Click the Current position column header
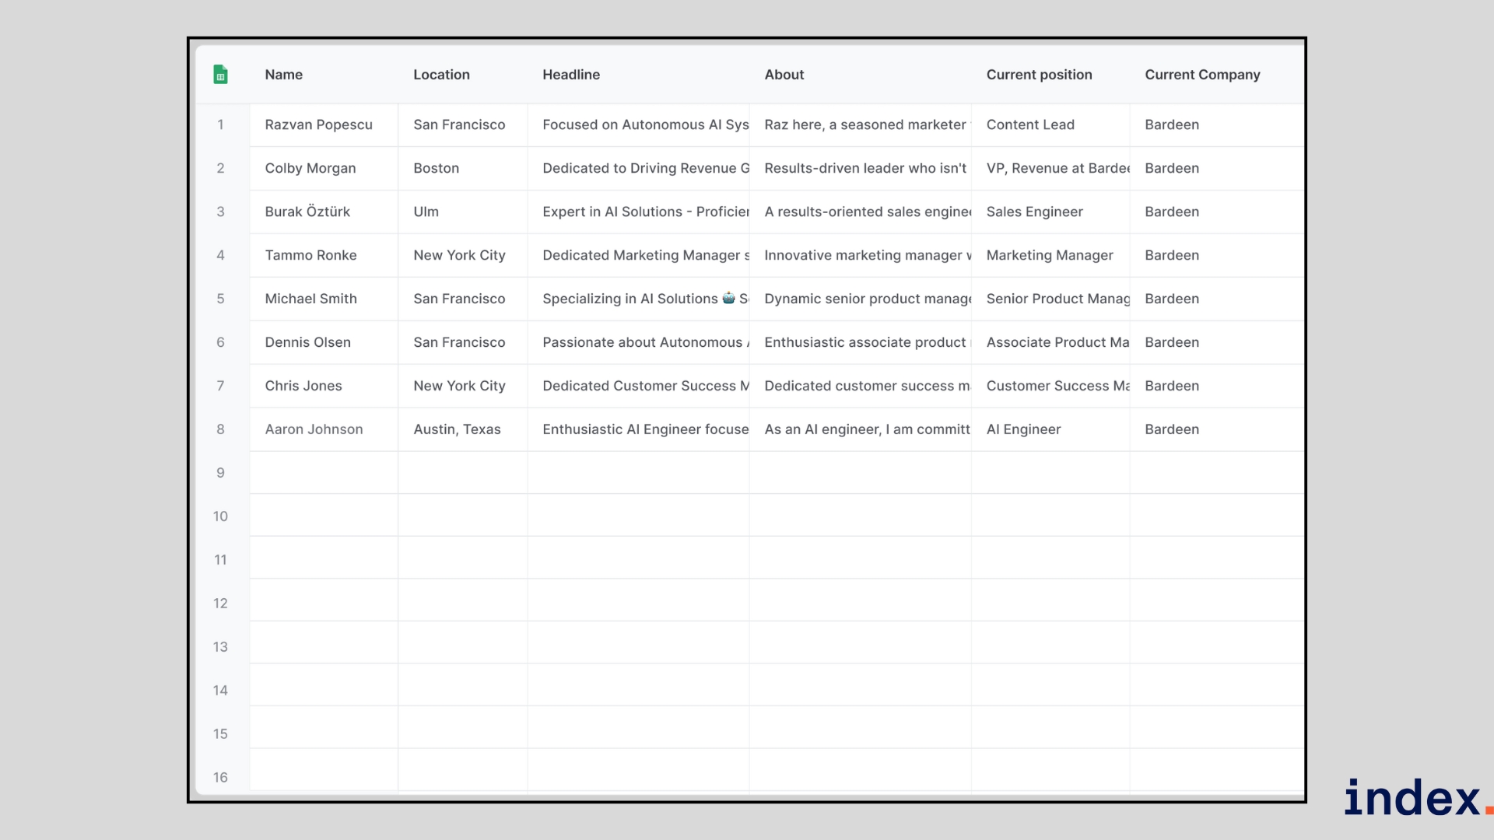Screen dimensions: 1494x840 tap(1039, 75)
